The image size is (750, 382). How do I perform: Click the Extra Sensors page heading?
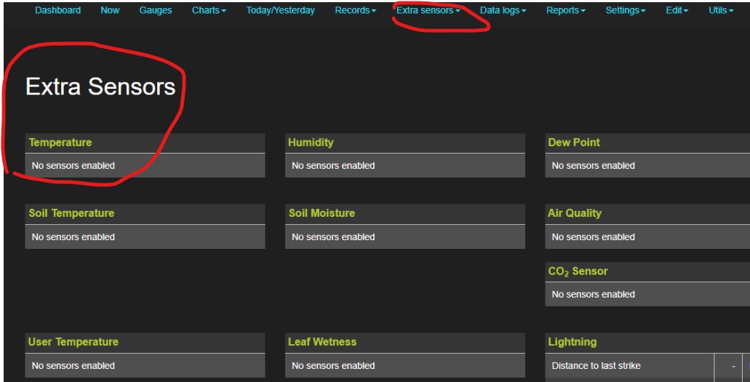tap(100, 87)
